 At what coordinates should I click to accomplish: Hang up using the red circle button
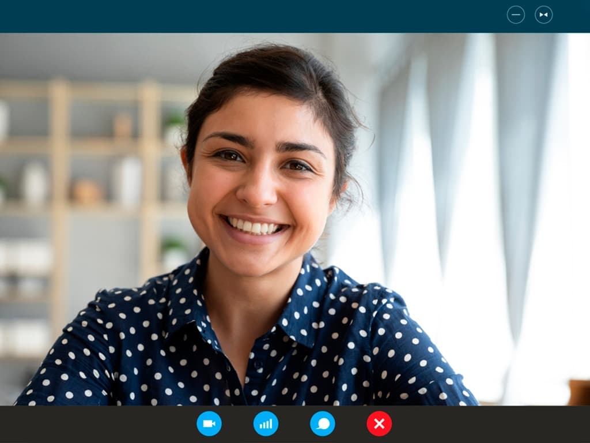point(379,424)
